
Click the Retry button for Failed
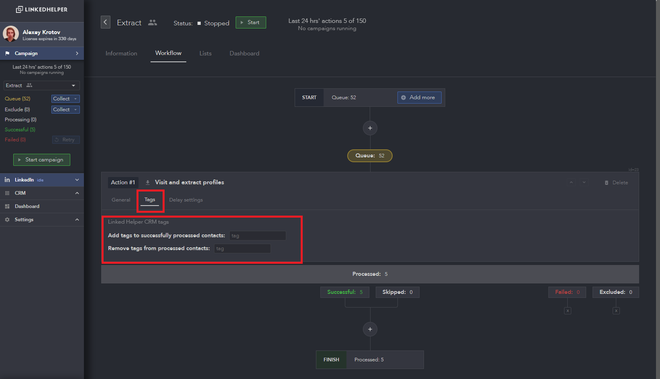click(x=66, y=140)
